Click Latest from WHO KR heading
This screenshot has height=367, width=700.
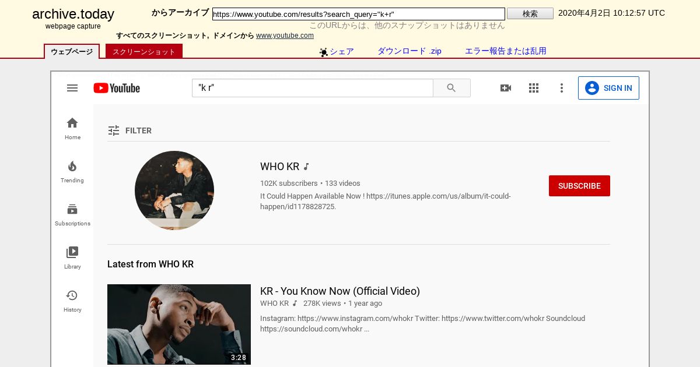pos(150,264)
